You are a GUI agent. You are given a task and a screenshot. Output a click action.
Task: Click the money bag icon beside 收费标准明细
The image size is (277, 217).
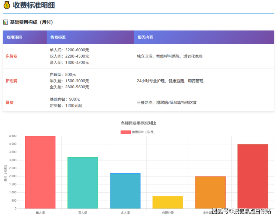point(7,5)
